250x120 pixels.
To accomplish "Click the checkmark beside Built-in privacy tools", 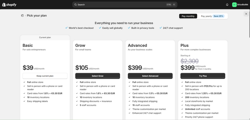I will click(x=129, y=28).
